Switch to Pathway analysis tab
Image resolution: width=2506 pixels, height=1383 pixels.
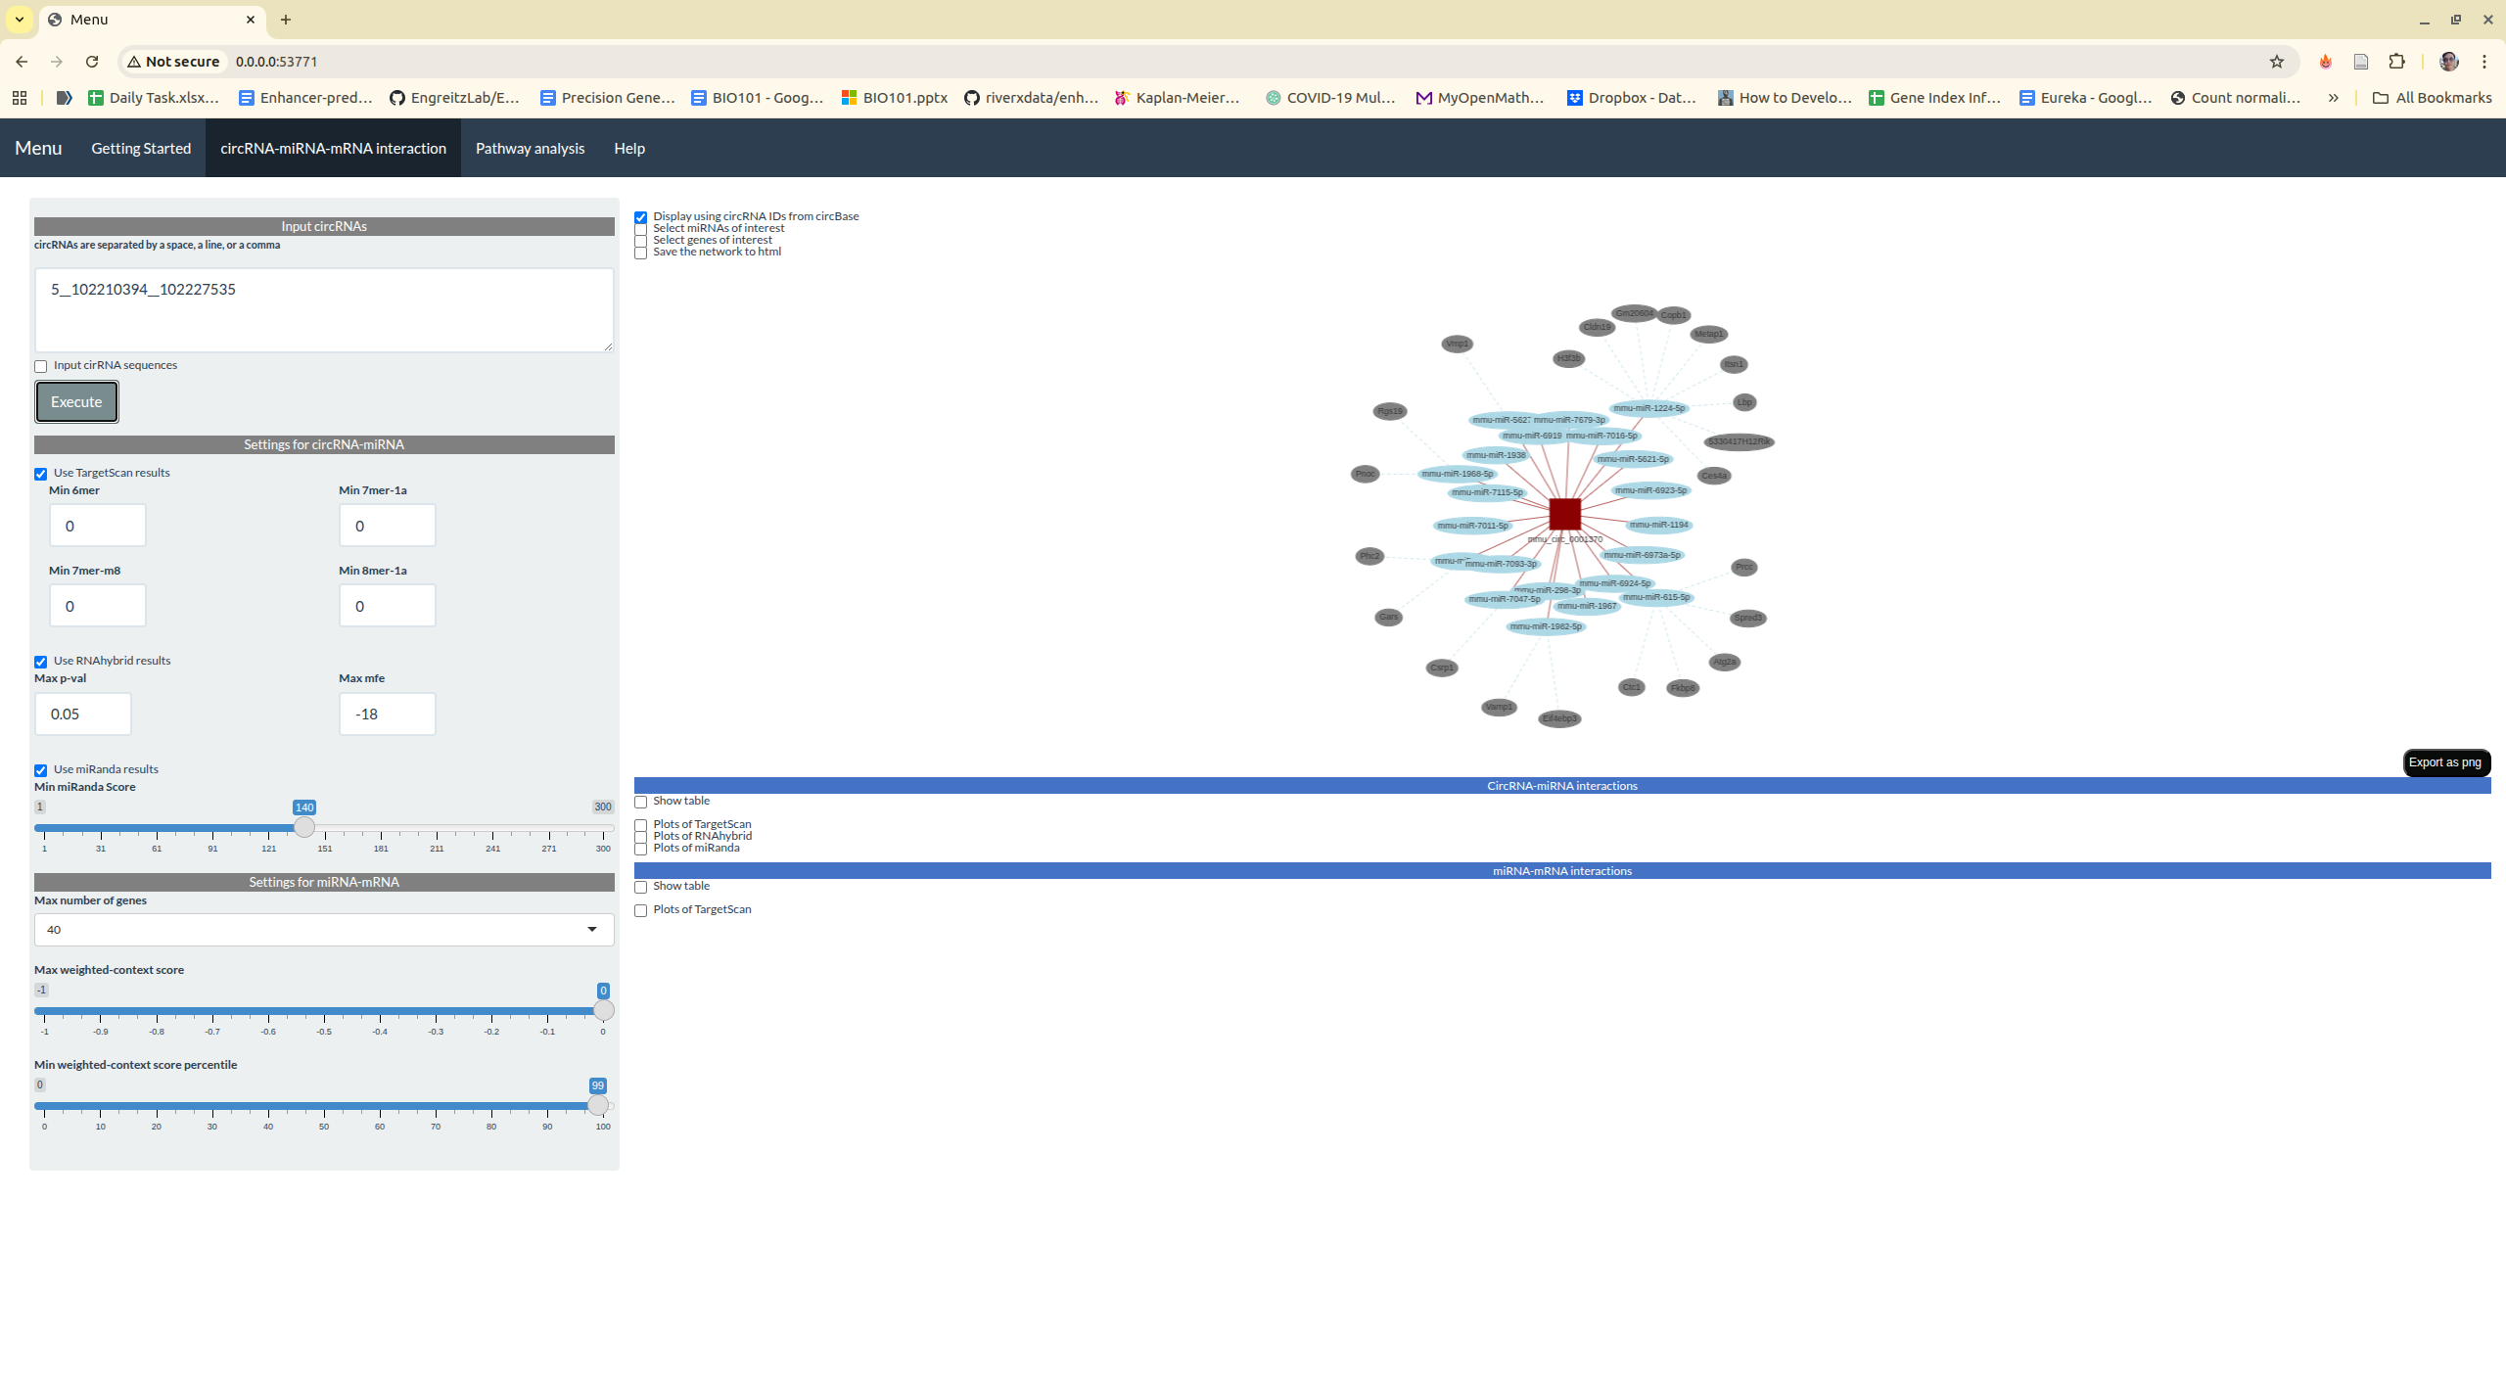[530, 149]
